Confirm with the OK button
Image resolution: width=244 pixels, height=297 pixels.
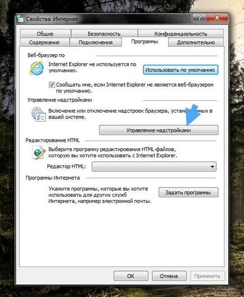pos(131,276)
